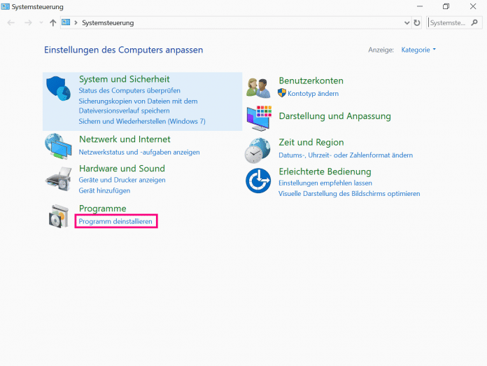Expand the breadcrumb chevron before Systemsteuerung
487x366 pixels.
coord(76,22)
